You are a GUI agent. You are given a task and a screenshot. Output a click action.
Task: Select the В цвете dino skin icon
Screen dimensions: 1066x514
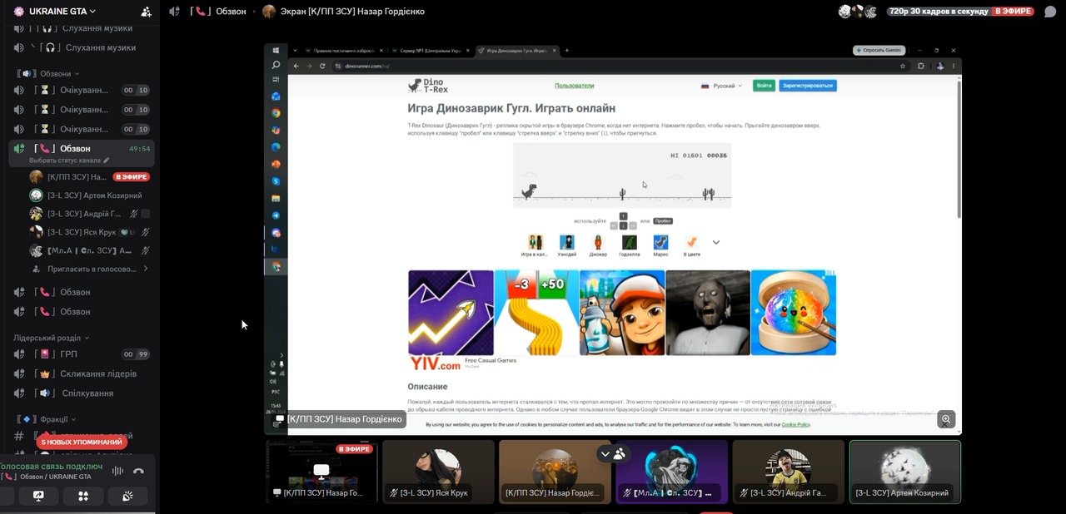click(691, 243)
